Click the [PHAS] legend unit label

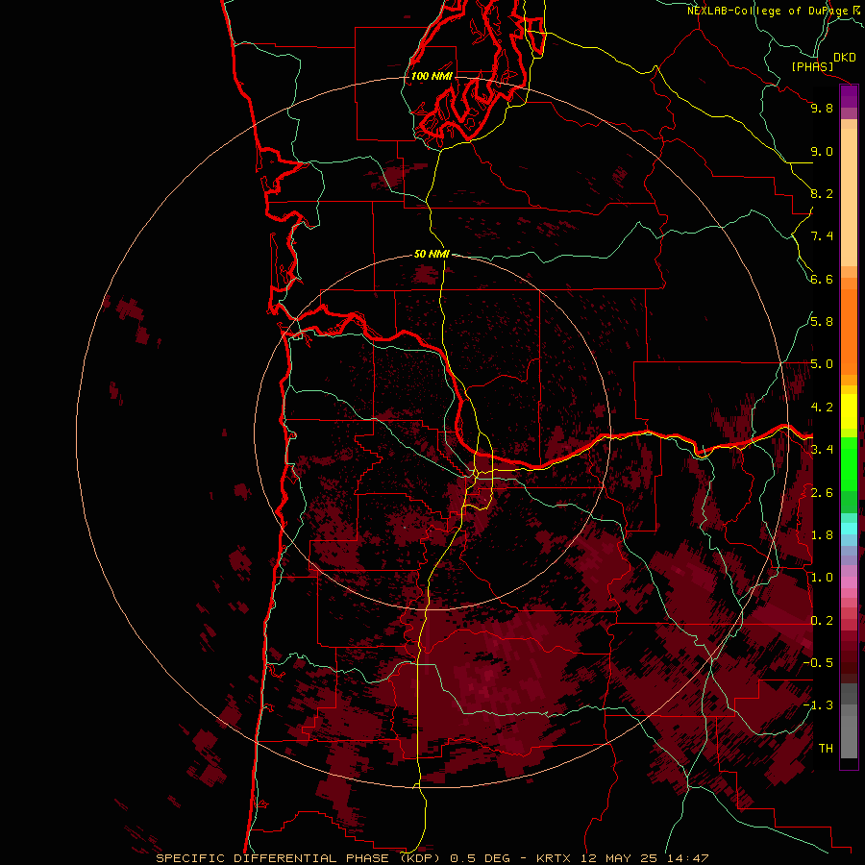[812, 66]
